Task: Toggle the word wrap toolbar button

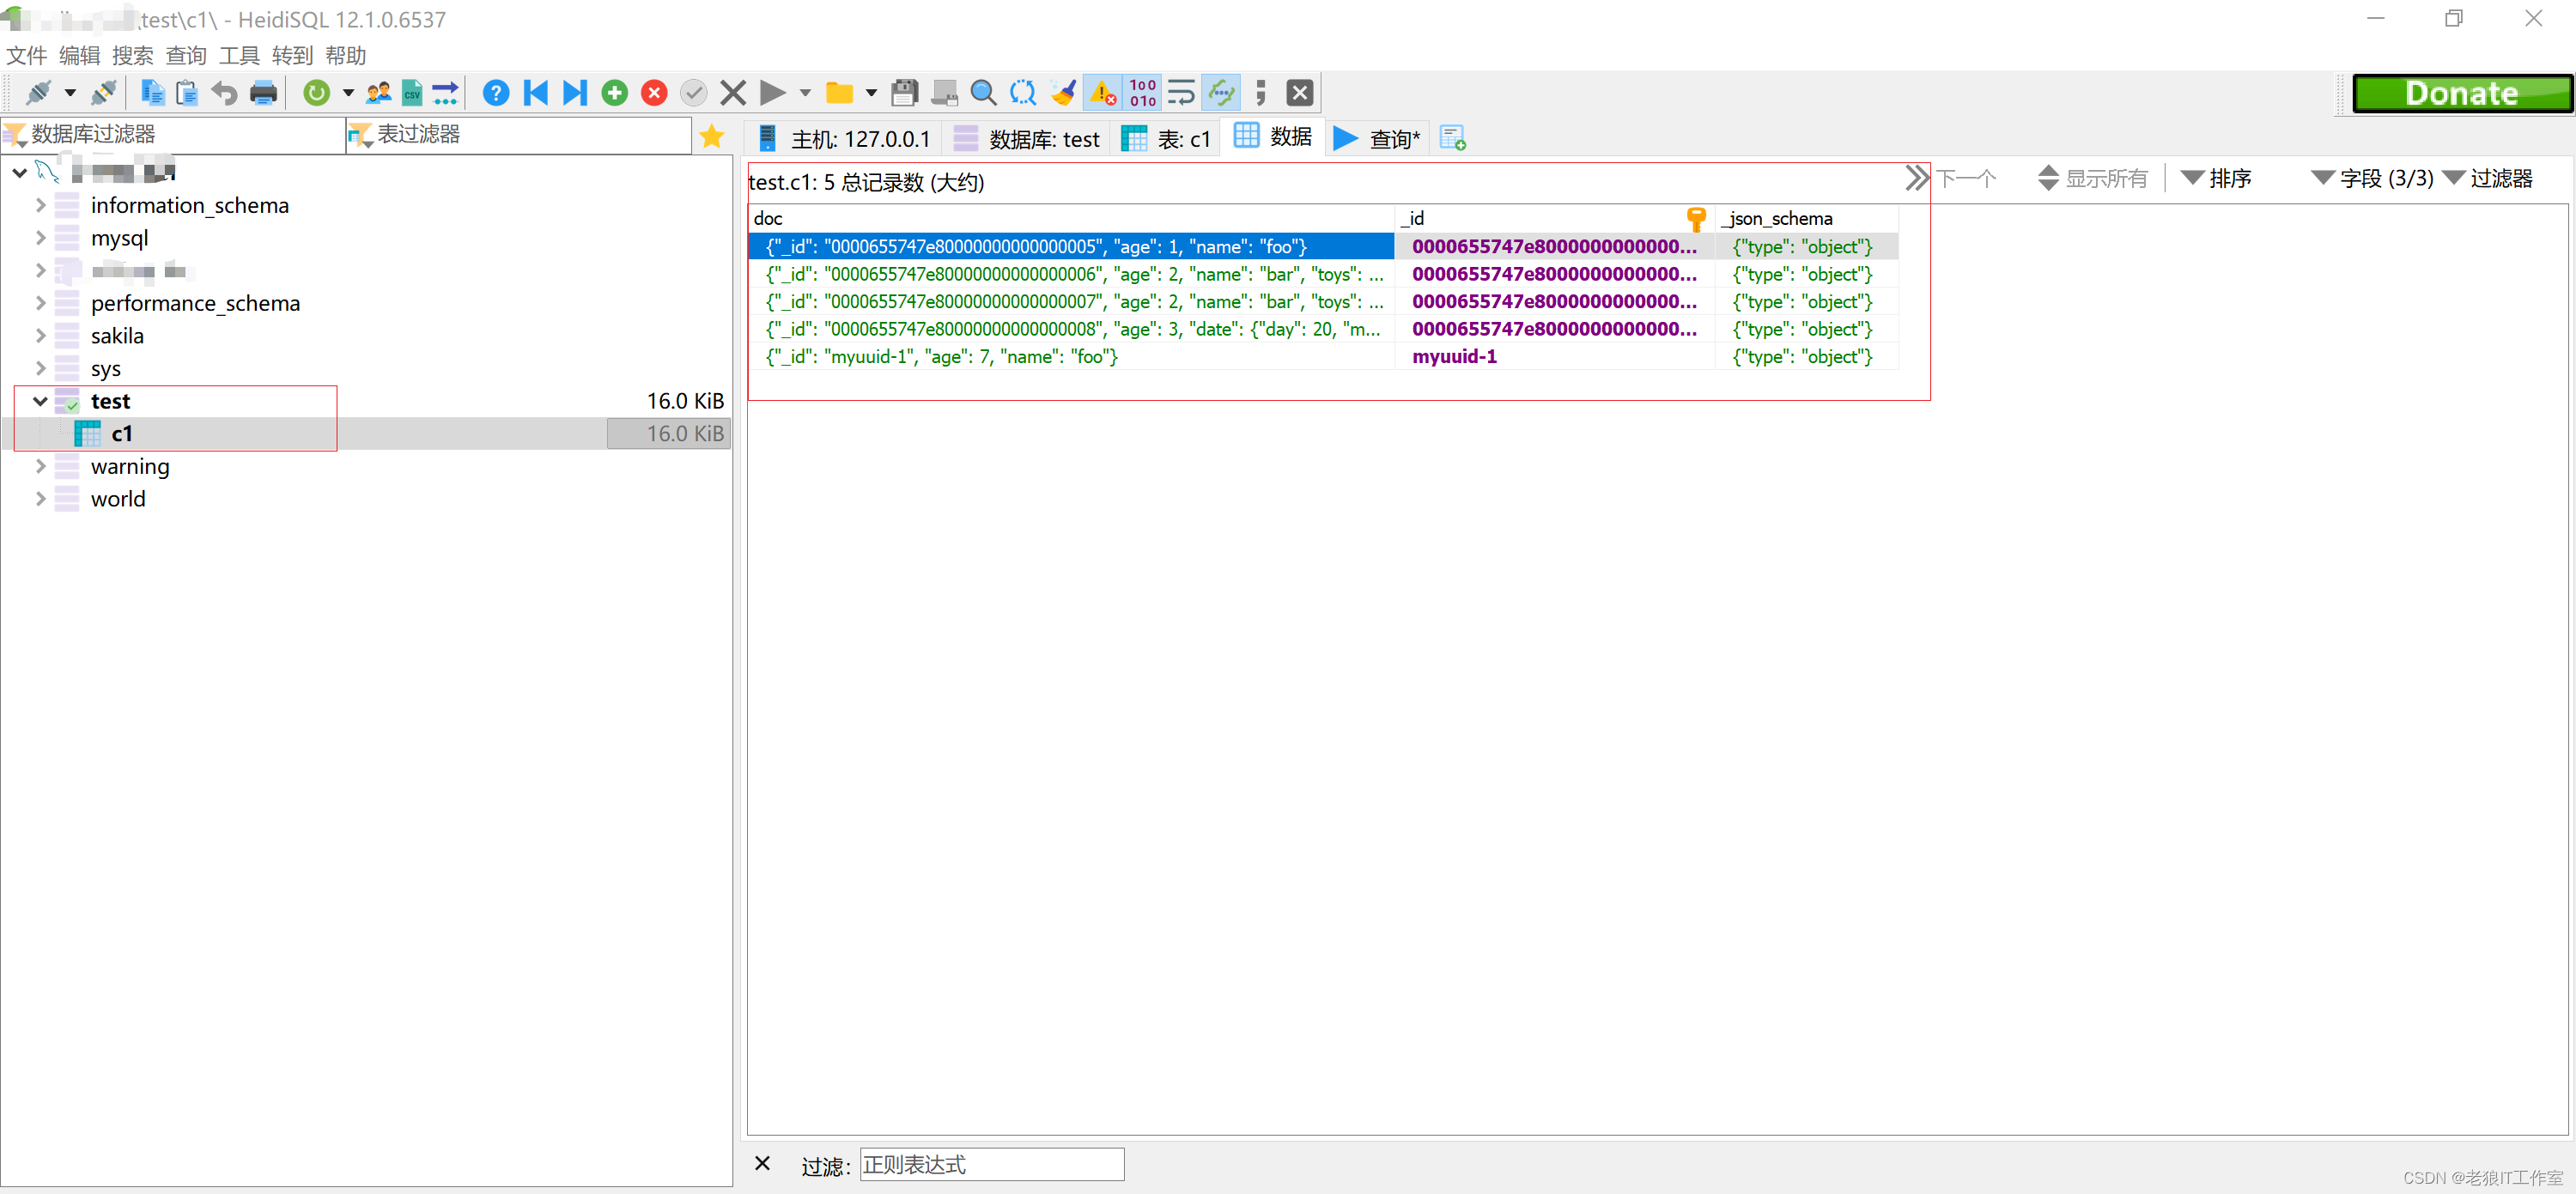Action: 1181,93
